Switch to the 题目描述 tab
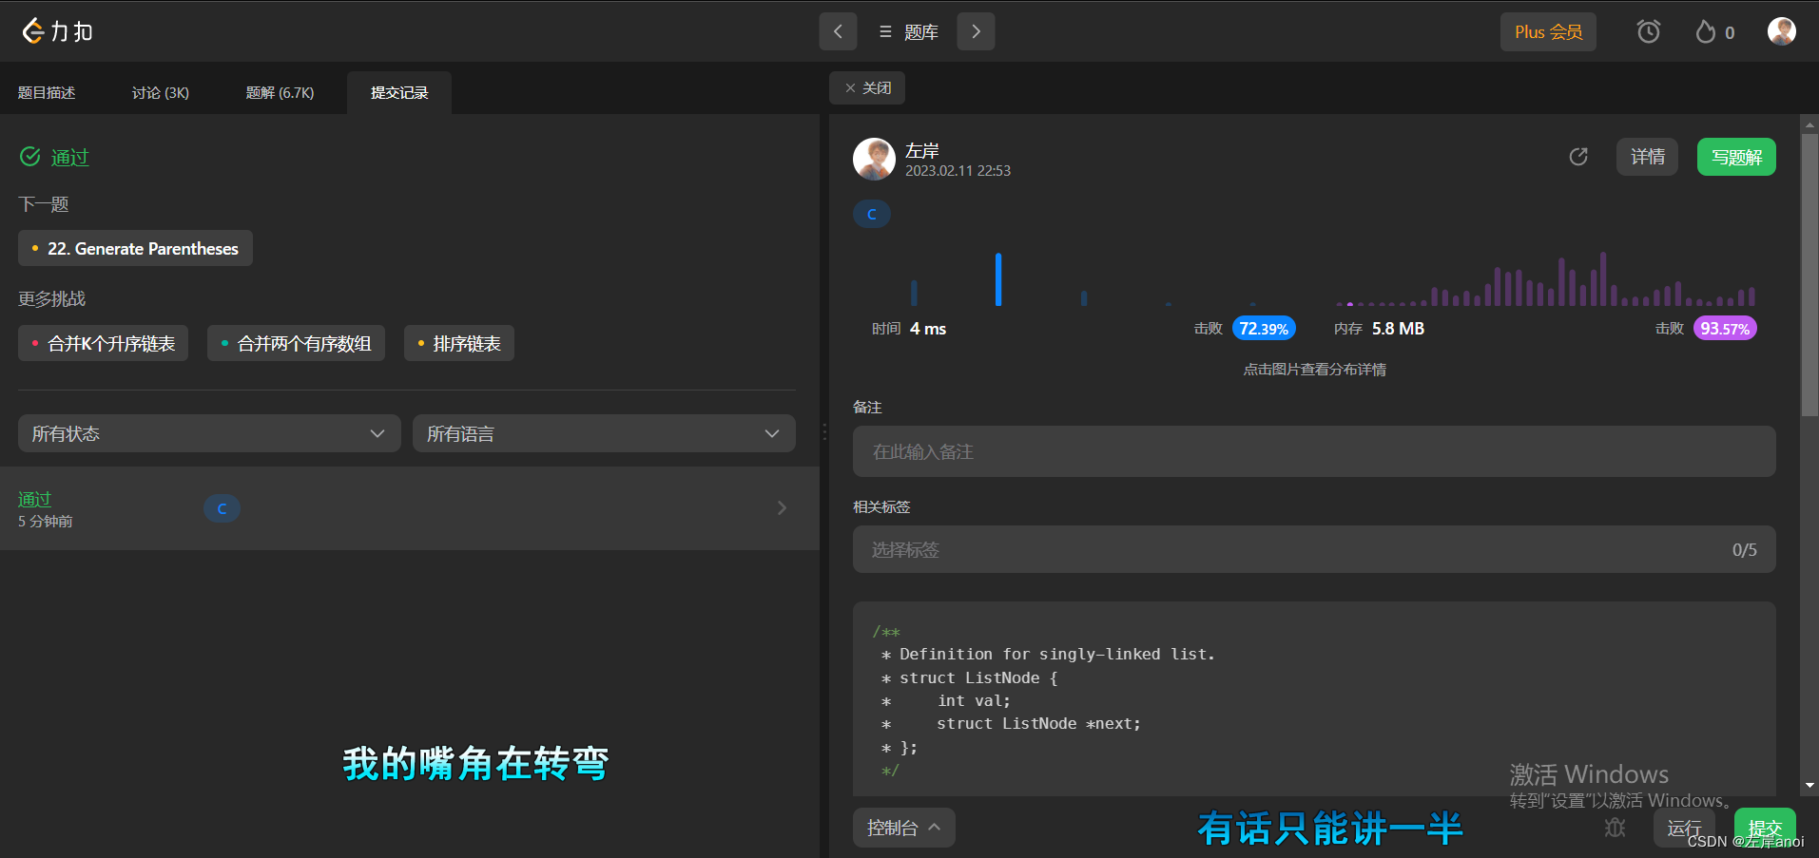Screen dimensions: 1819x858 [47, 92]
